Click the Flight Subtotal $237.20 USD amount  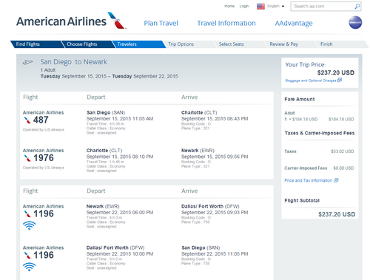[337, 214]
